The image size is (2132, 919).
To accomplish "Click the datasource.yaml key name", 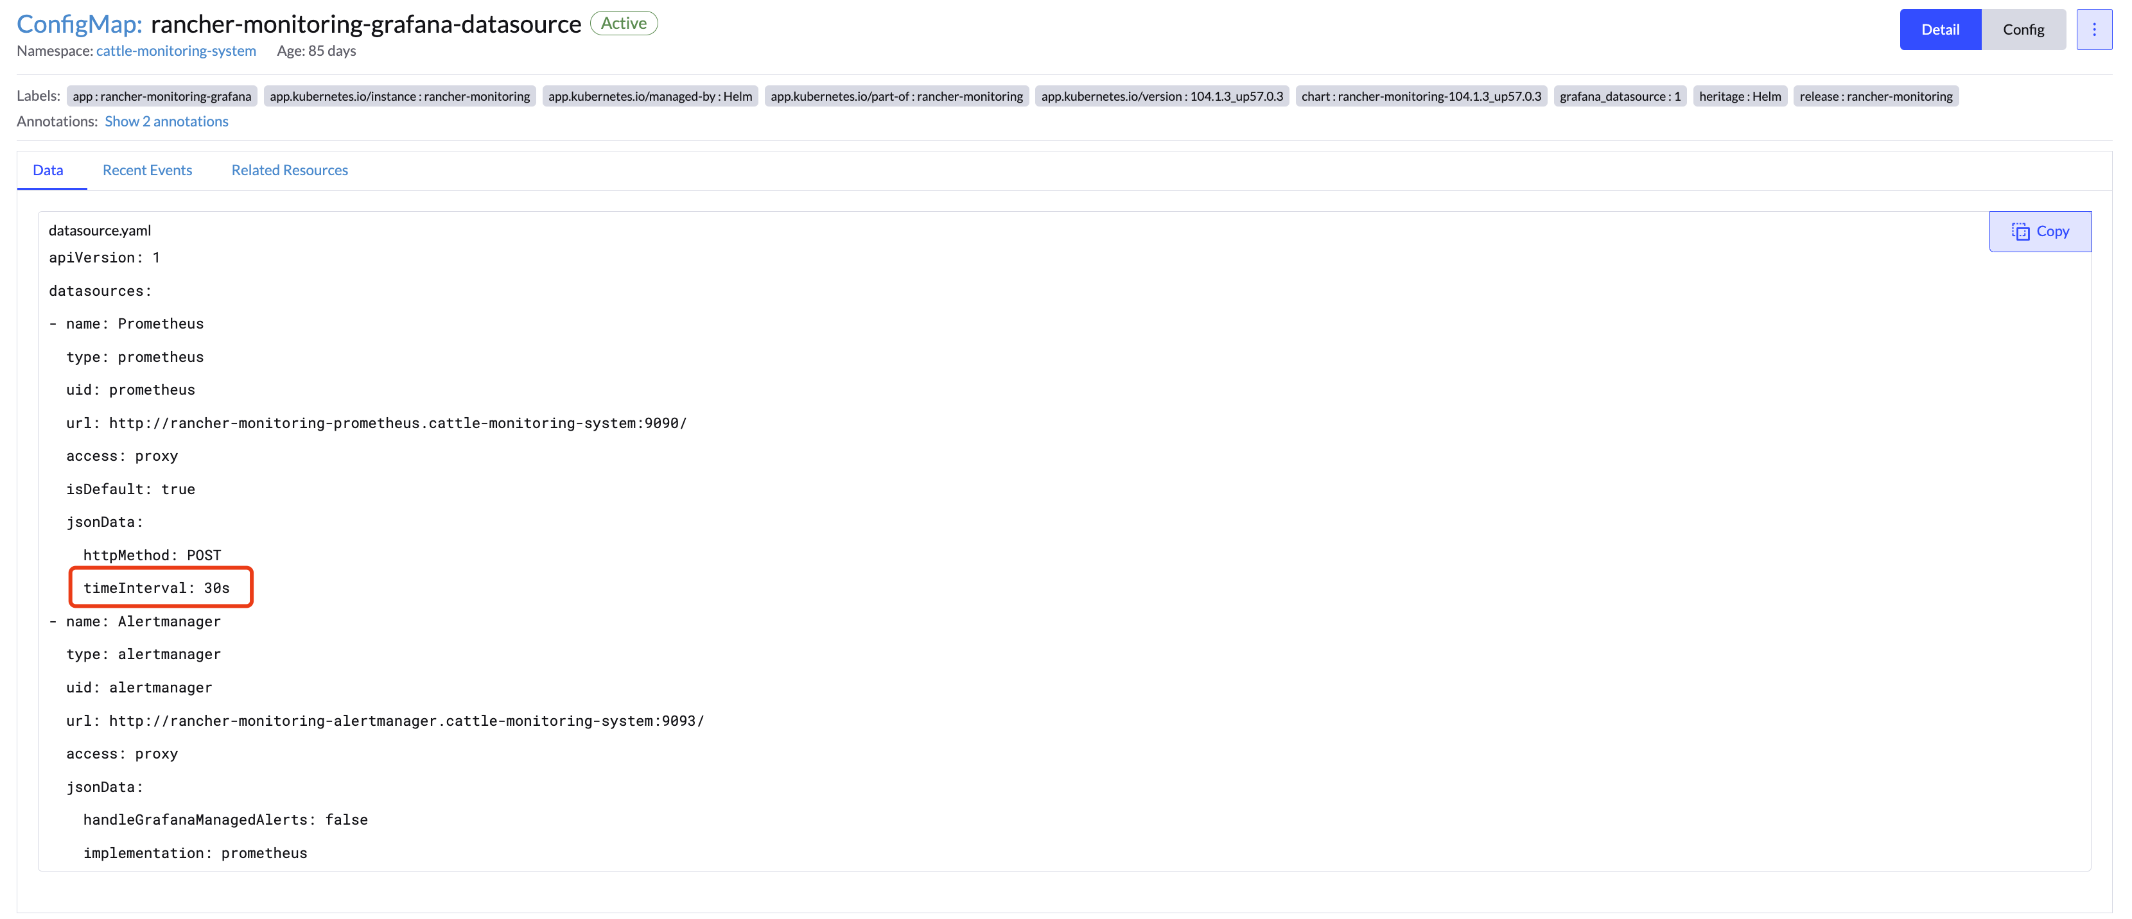I will point(100,231).
